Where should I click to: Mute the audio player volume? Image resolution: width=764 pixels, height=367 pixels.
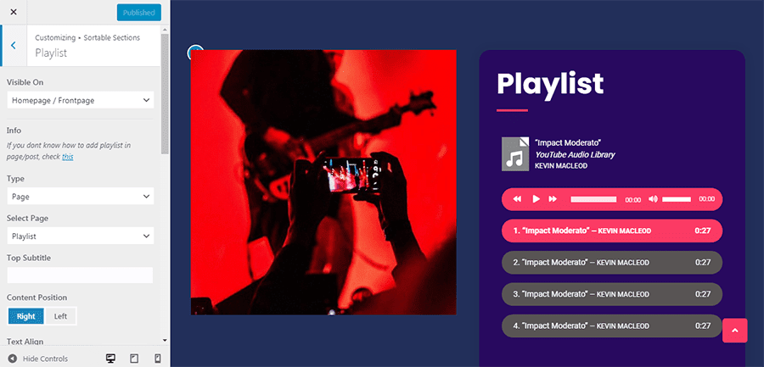click(653, 199)
